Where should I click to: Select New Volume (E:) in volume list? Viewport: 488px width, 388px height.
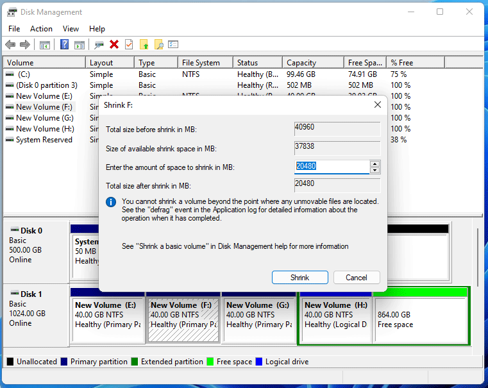pyautogui.click(x=44, y=96)
